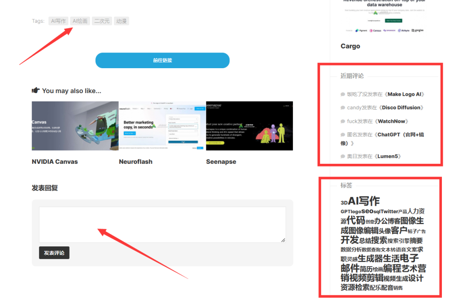Click the speech bubble icon beside the WatchNow comment
This screenshot has height=298, width=473.
pyautogui.click(x=342, y=121)
